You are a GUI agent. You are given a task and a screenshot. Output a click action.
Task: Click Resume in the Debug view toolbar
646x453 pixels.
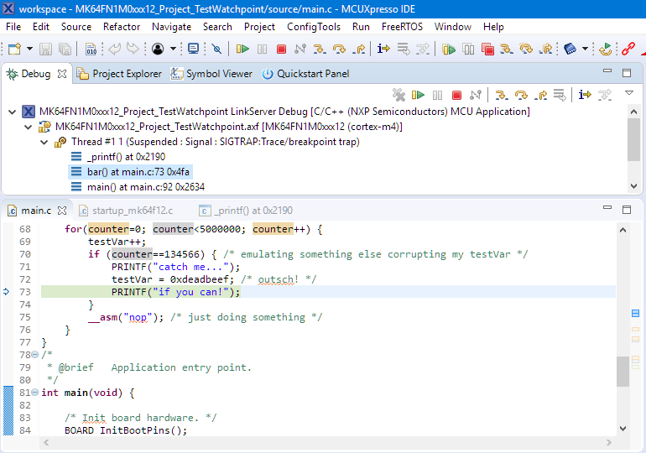418,96
